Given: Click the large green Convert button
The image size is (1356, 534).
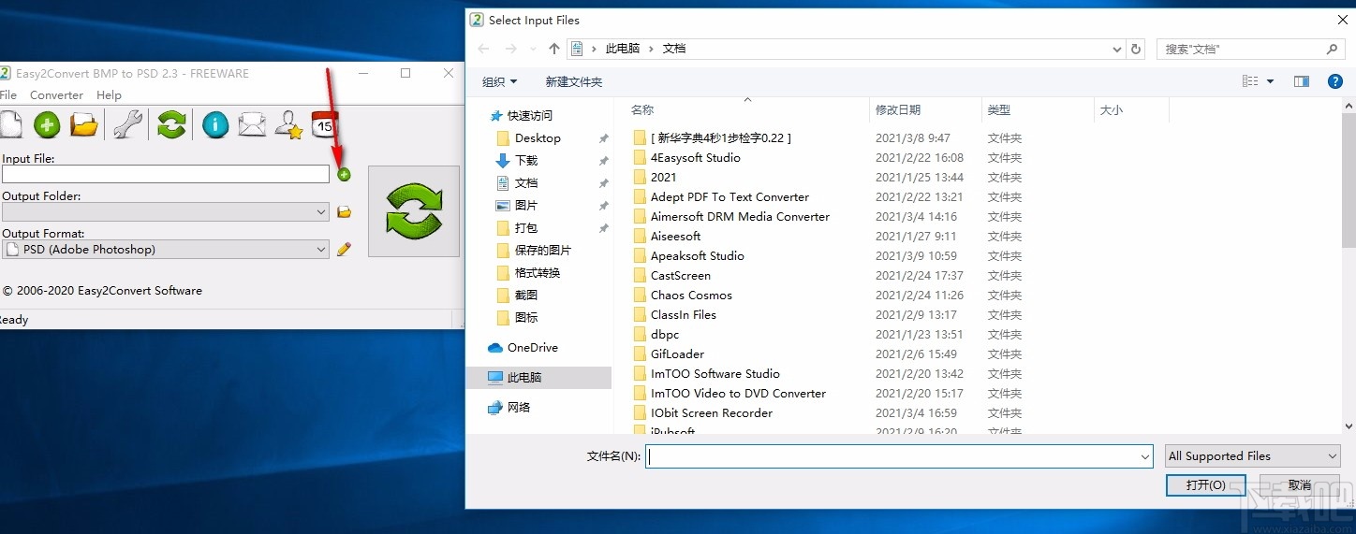Looking at the screenshot, I should point(414,210).
